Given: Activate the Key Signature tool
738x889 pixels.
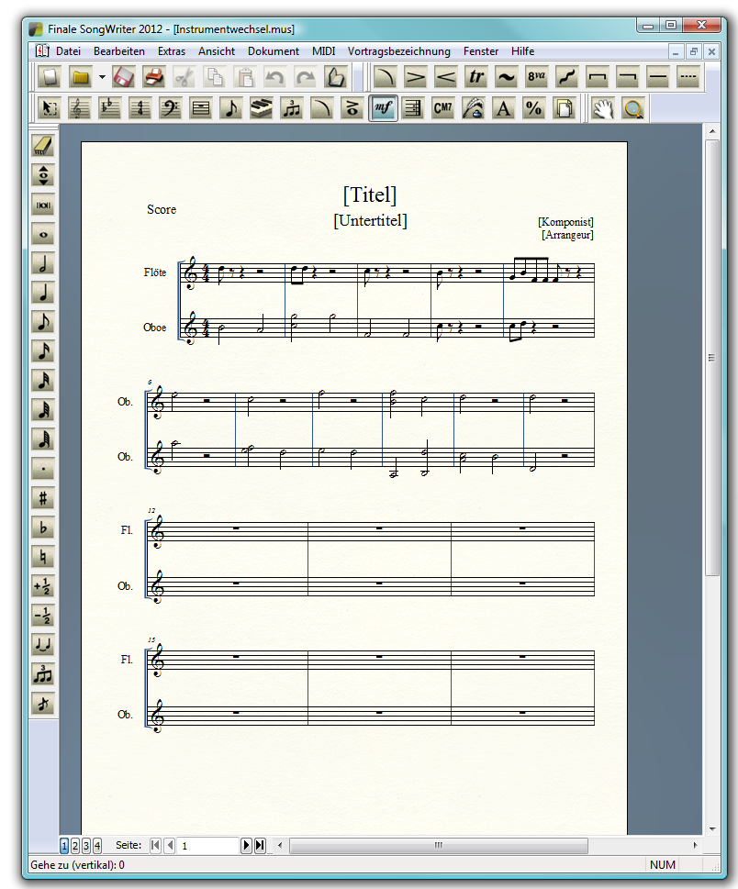Looking at the screenshot, I should point(109,107).
